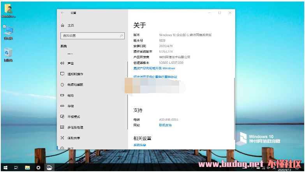Open the 声音 sound settings icon

point(62,63)
